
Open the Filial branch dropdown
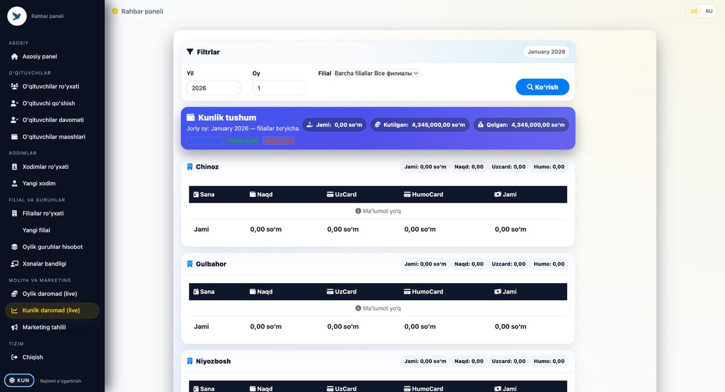tap(376, 73)
